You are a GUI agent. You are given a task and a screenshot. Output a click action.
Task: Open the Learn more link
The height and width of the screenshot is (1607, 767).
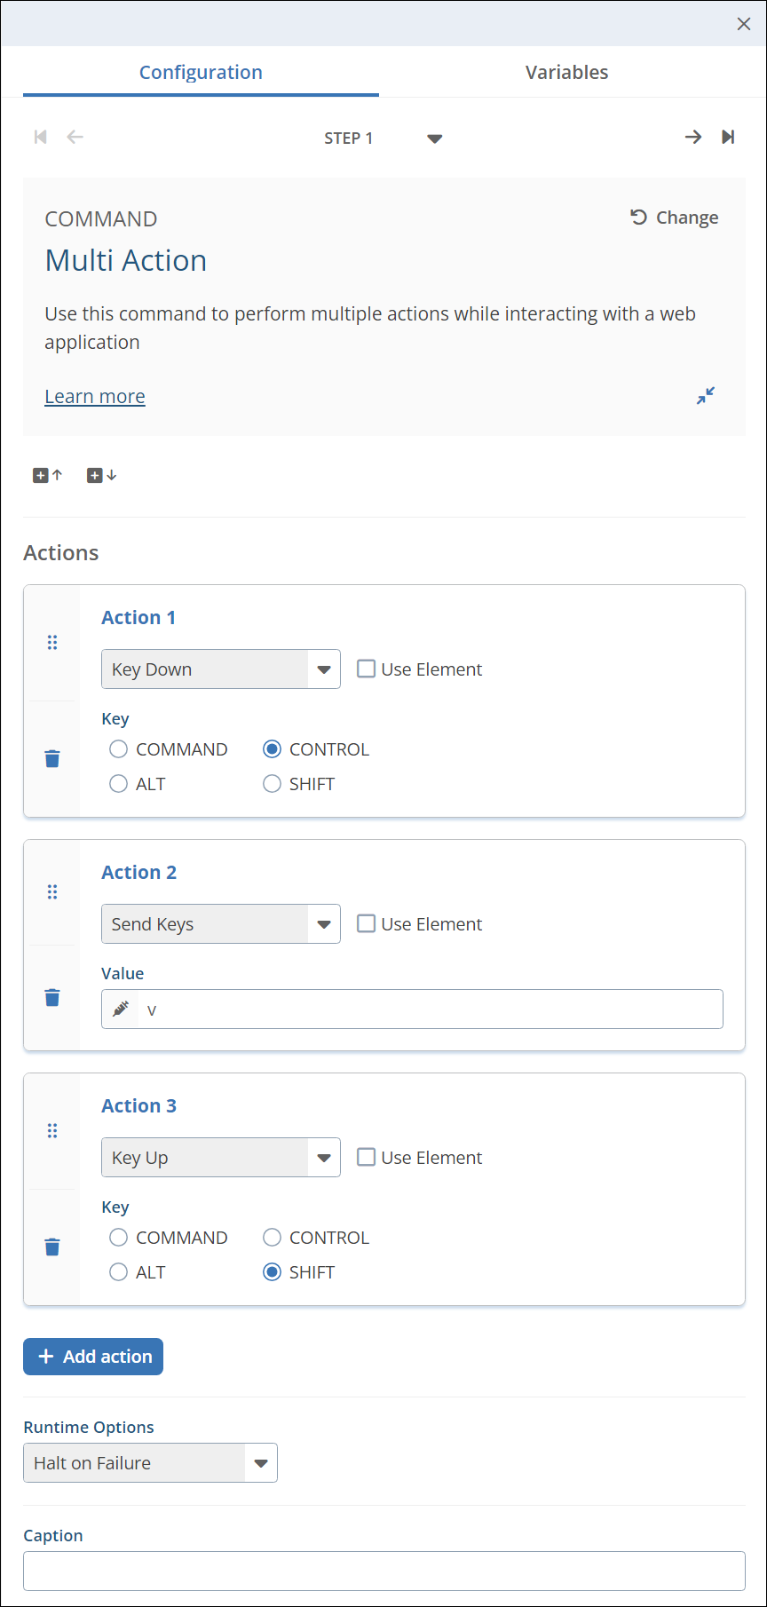[x=95, y=397]
